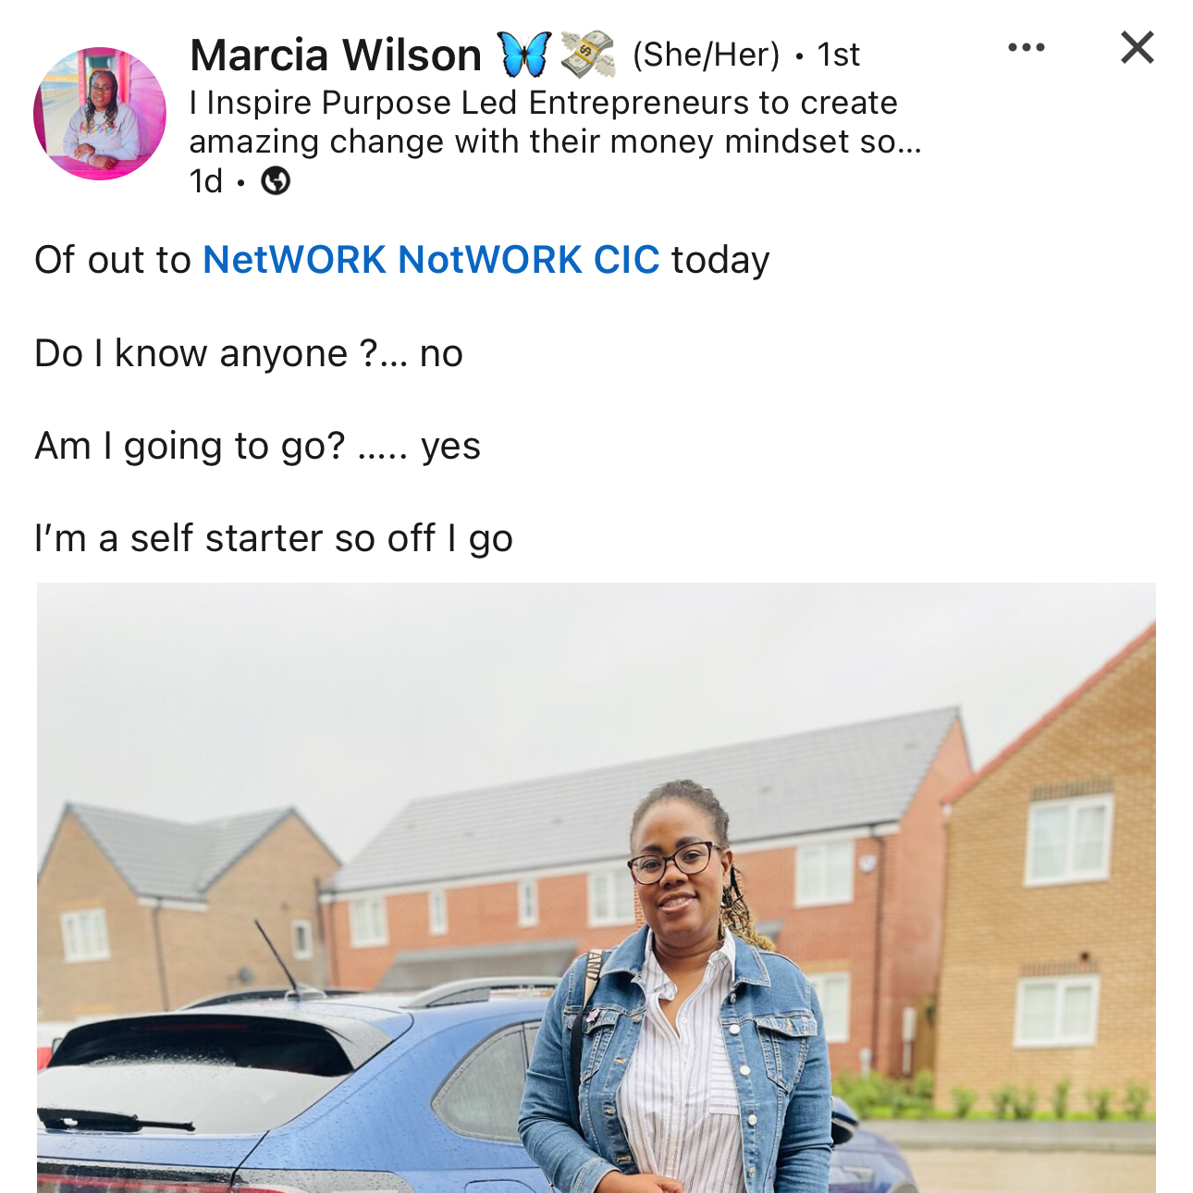Close the post with the X icon
The height and width of the screenshot is (1193, 1193).
coord(1138,47)
